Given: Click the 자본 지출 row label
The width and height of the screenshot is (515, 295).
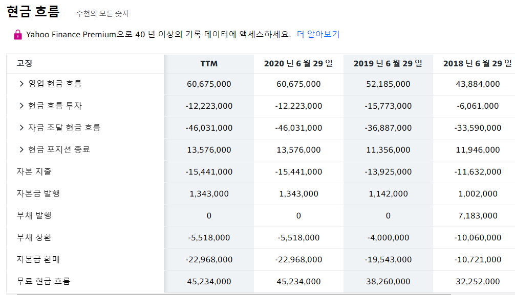Looking at the screenshot, I should coord(34,171).
